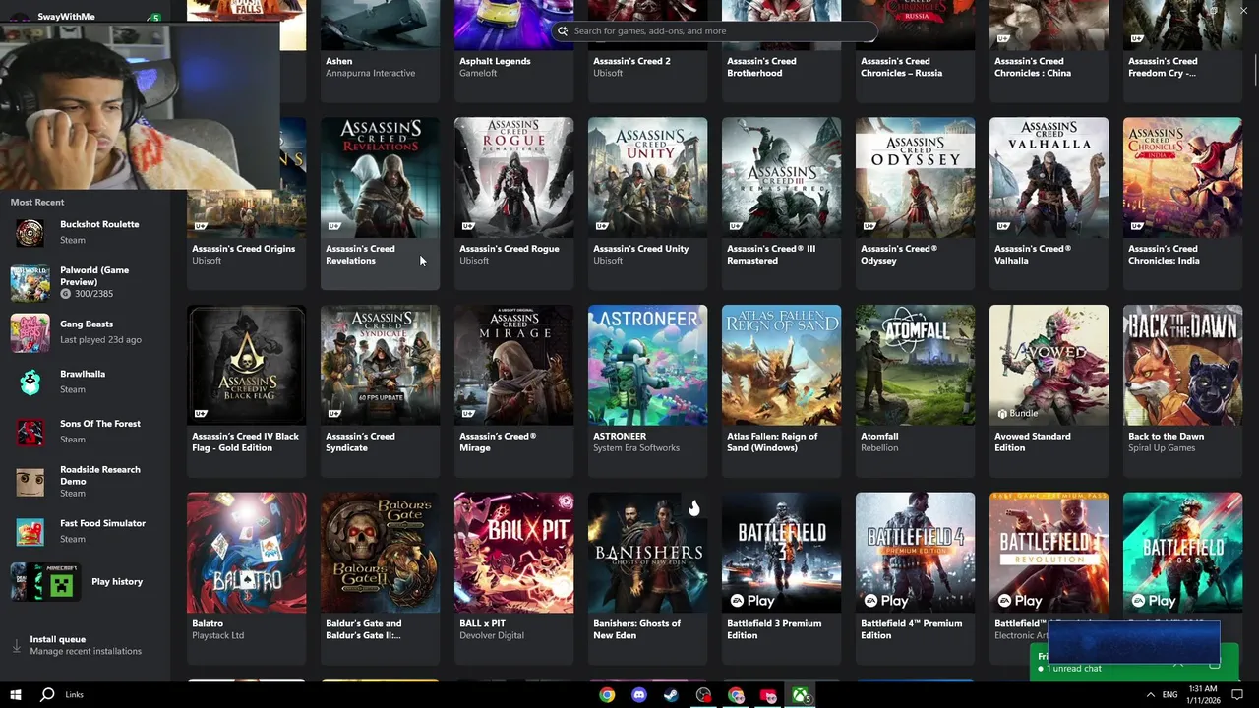Select Battlefield 4 Premium Edition cover

[915, 553]
